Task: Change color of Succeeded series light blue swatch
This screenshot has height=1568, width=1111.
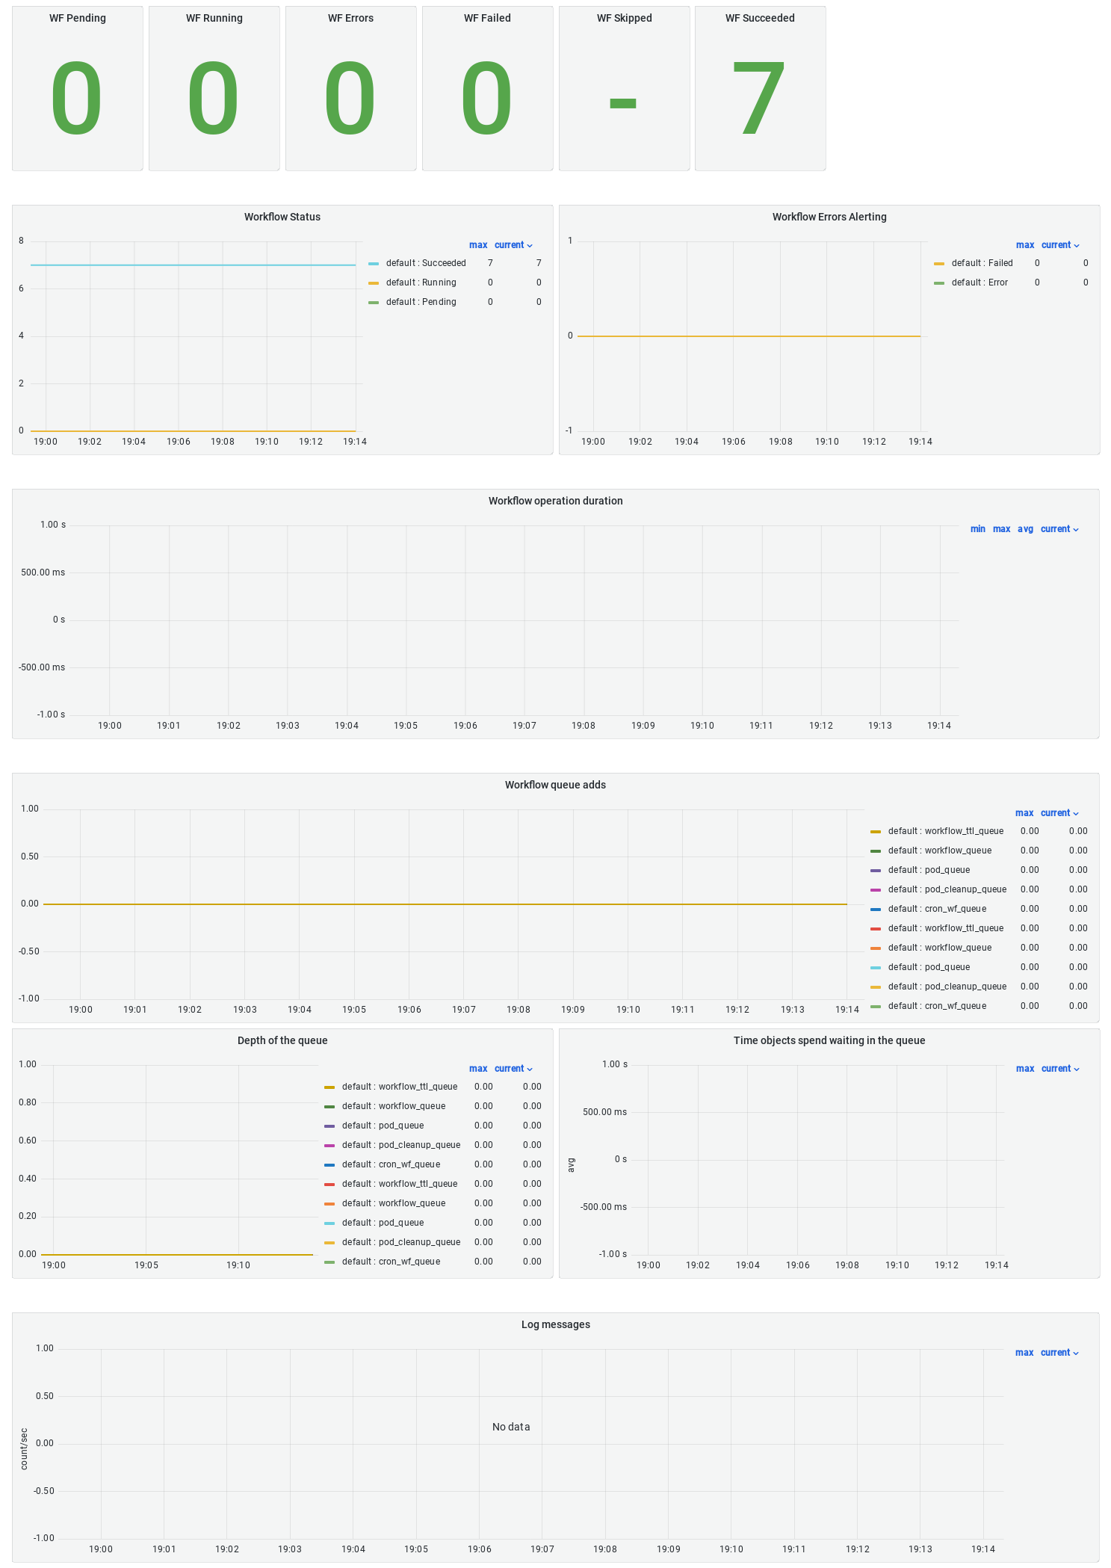Action: [374, 263]
